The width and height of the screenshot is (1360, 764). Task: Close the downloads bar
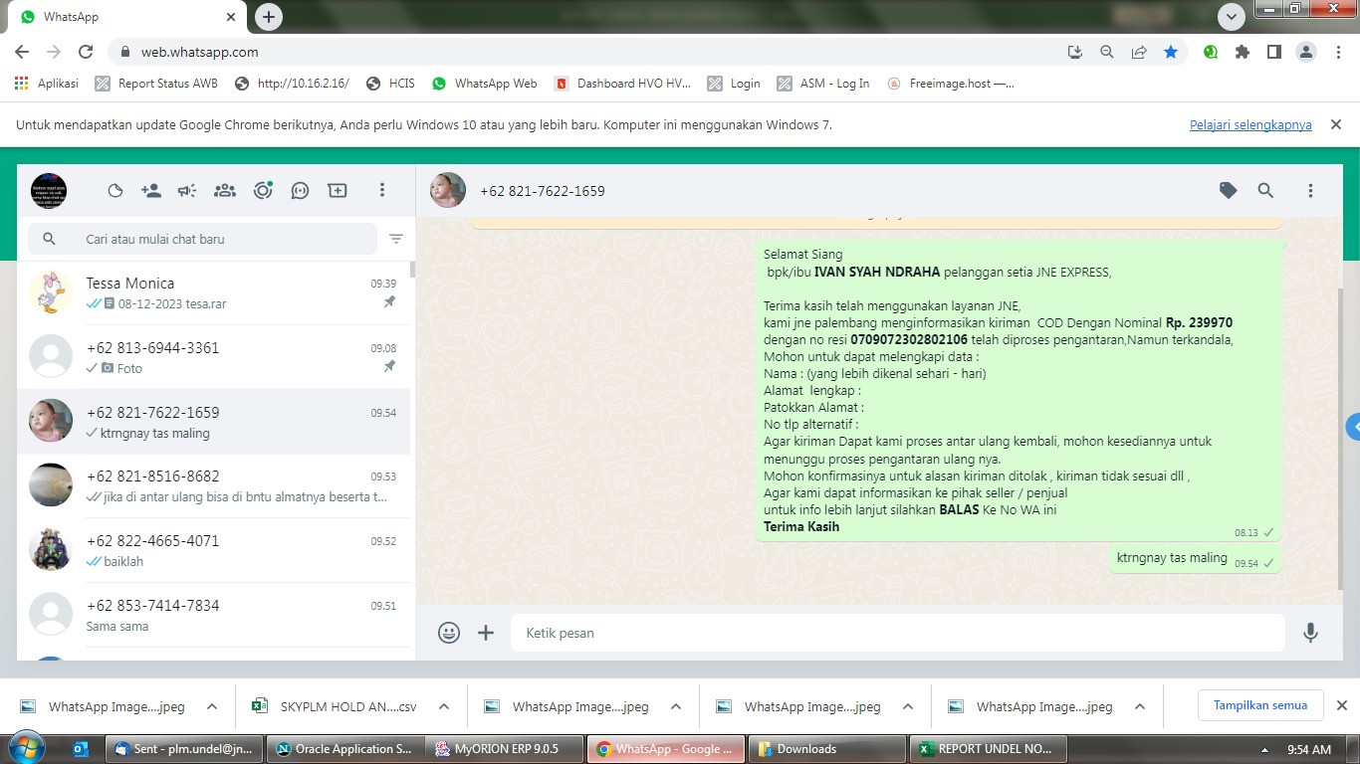click(1341, 705)
